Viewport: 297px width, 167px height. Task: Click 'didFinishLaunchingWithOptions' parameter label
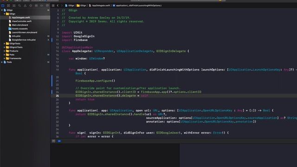point(174,70)
